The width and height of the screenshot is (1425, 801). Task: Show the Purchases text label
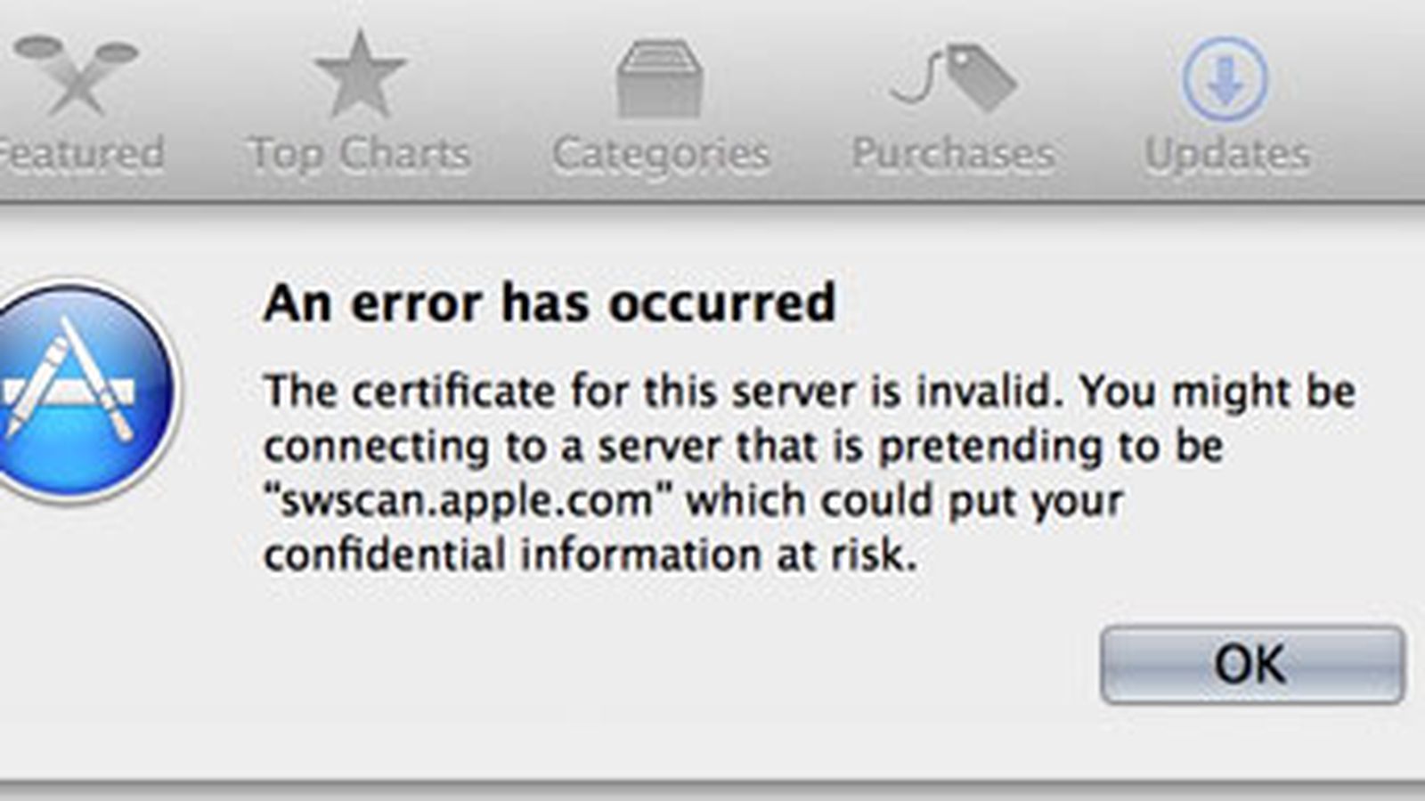[x=953, y=153]
